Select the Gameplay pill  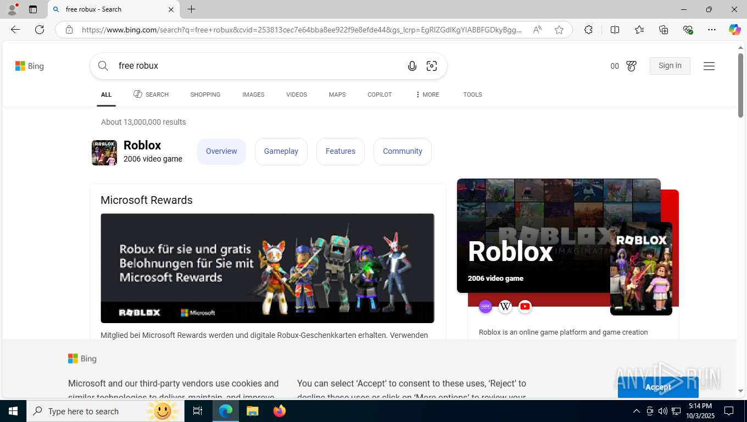(x=281, y=151)
